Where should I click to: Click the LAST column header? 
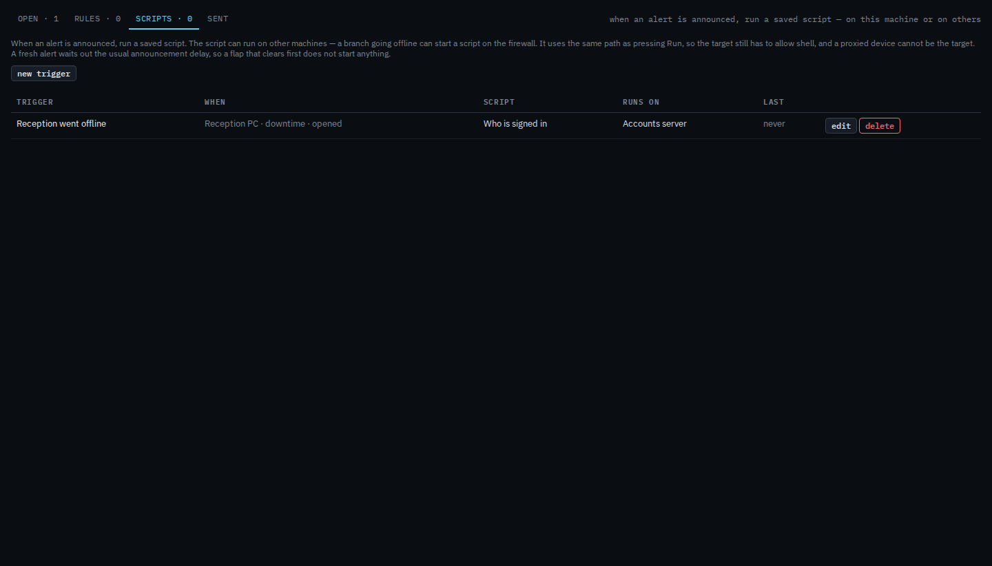click(774, 102)
